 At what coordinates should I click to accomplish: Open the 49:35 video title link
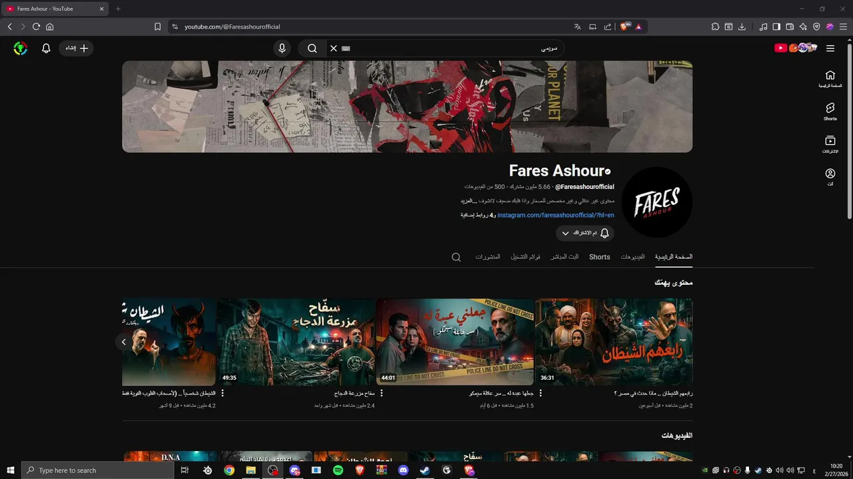(x=355, y=393)
